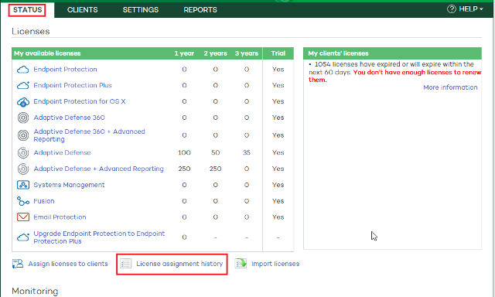
Task: Click the 3 years column header
Action: pyautogui.click(x=247, y=53)
